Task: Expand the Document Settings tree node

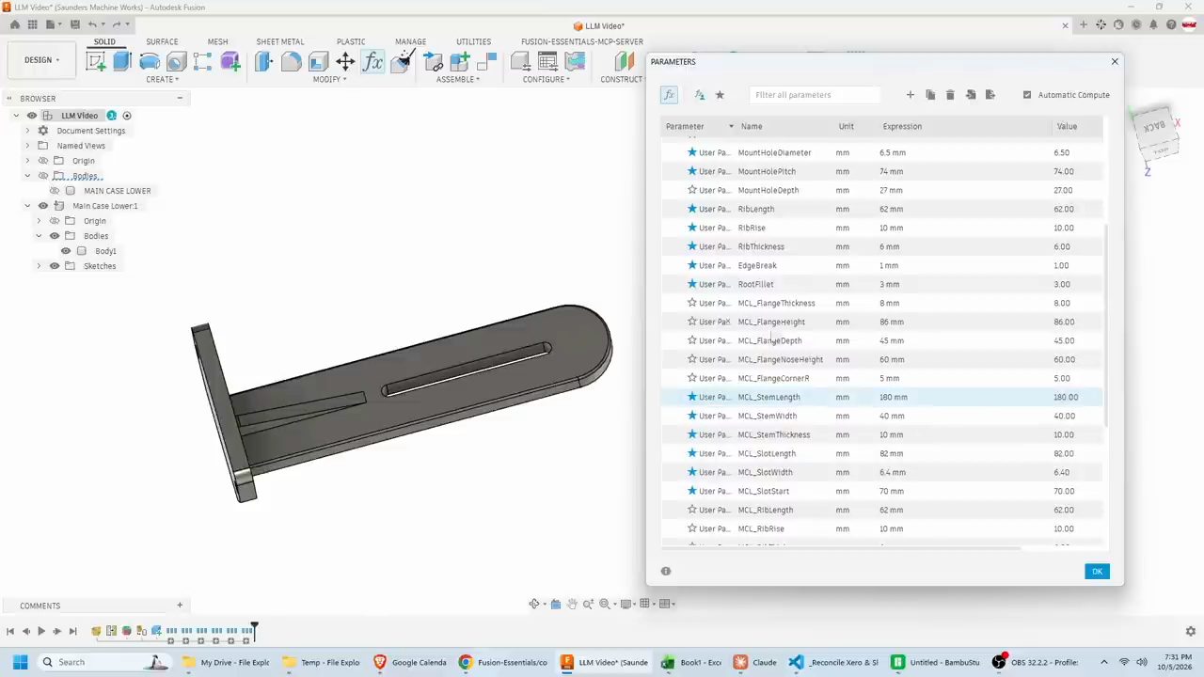Action: [x=27, y=131]
